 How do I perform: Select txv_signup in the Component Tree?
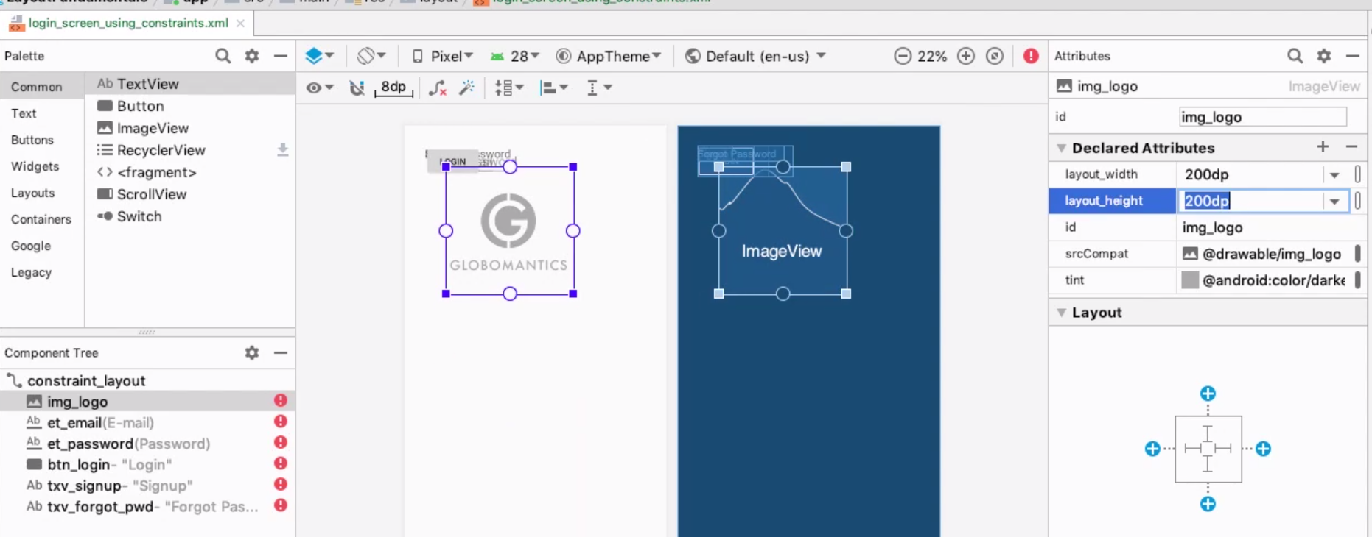tap(147, 486)
